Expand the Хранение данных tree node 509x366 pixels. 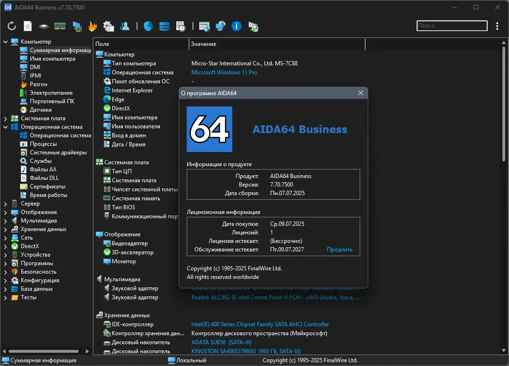5,230
